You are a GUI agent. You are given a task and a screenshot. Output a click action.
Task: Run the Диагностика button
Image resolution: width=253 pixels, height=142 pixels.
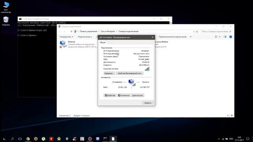[x=138, y=95]
